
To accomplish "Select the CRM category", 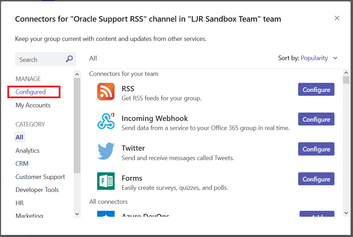I will [22, 164].
